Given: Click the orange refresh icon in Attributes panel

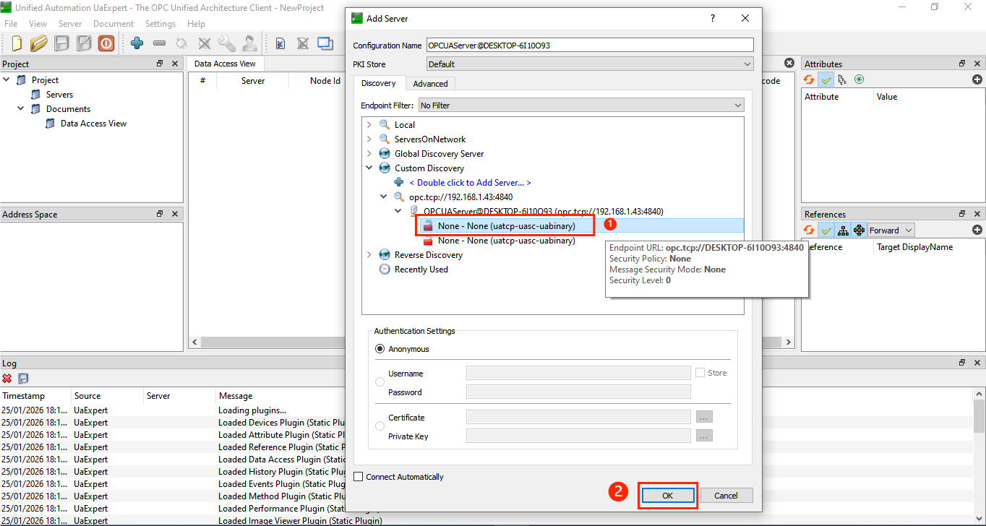Looking at the screenshot, I should click(810, 79).
